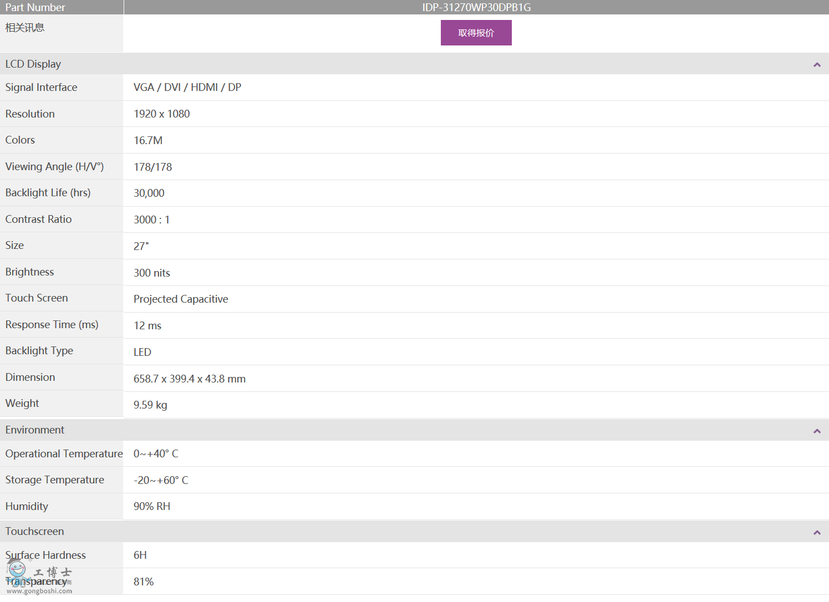The image size is (829, 602).
Task: Click the Signal Interface value VGA / DVI / HDMI / DP
Action: [x=187, y=88]
